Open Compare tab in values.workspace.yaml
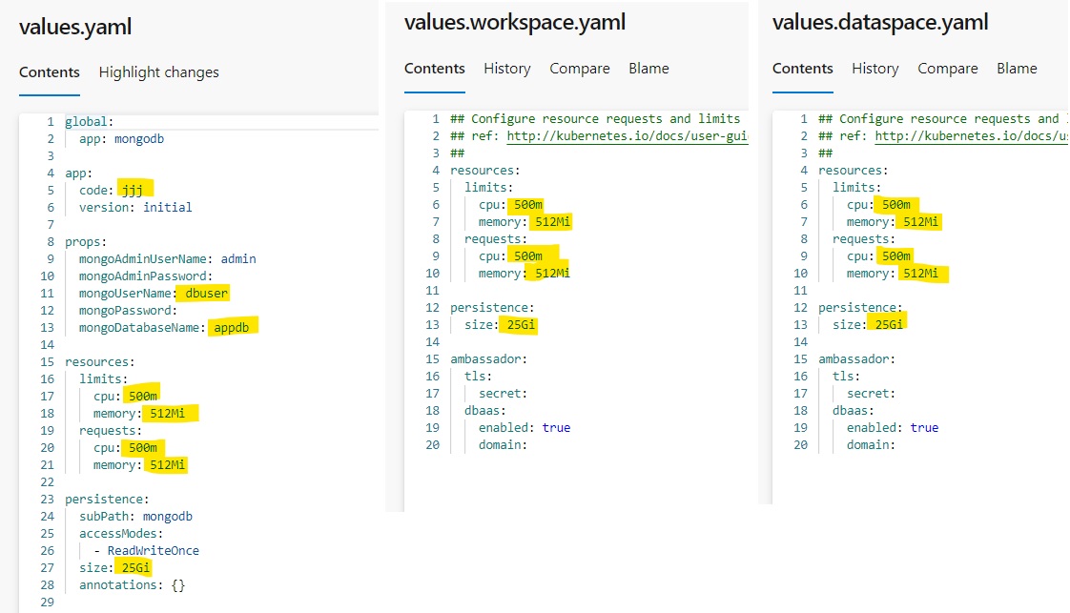The width and height of the screenshot is (1070, 613). [580, 69]
